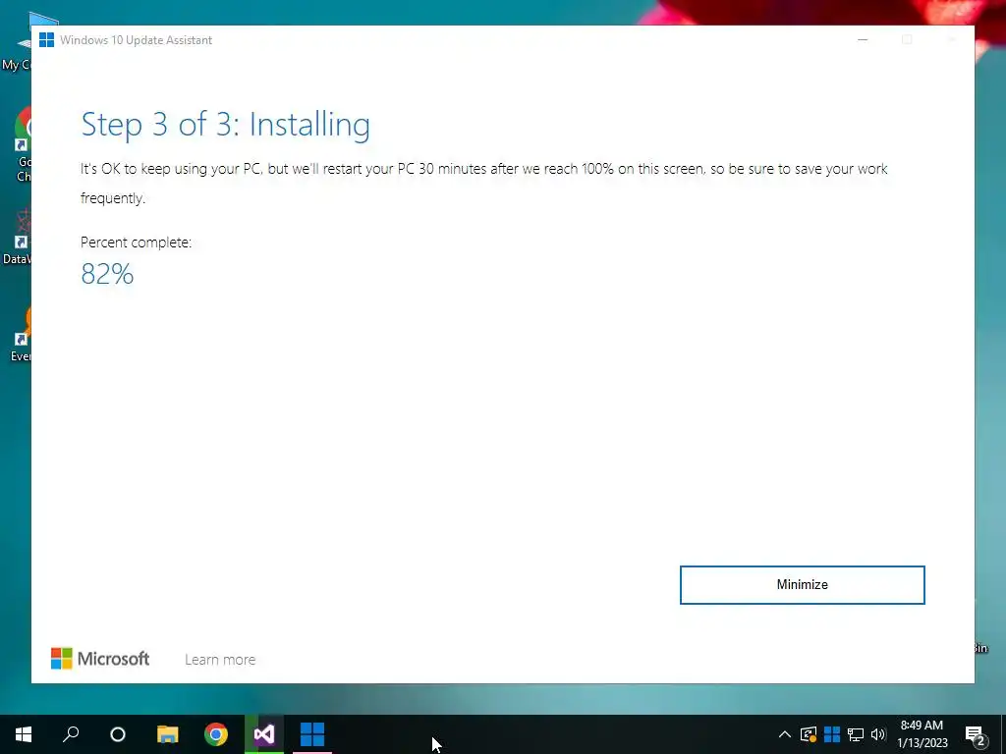Select the Google Chrome desktop shortcut
The height and width of the screenshot is (754, 1006).
click(x=24, y=145)
